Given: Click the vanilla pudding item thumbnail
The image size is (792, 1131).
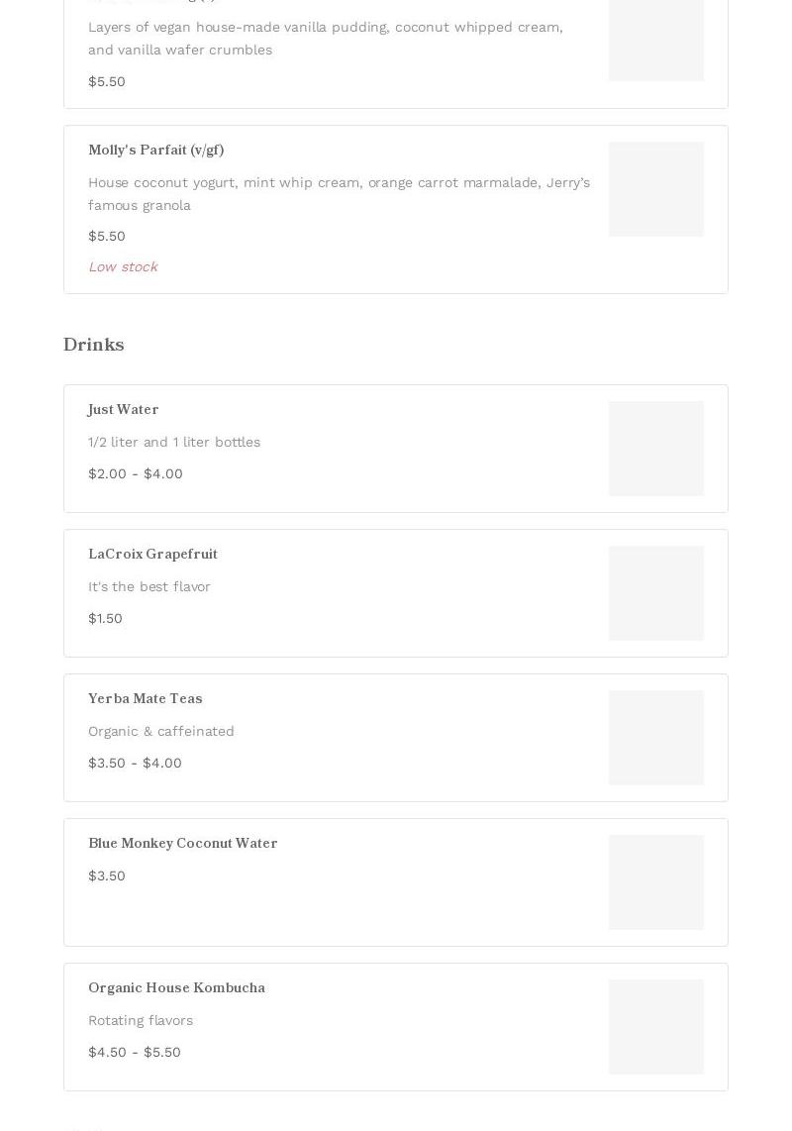Looking at the screenshot, I should (655, 41).
